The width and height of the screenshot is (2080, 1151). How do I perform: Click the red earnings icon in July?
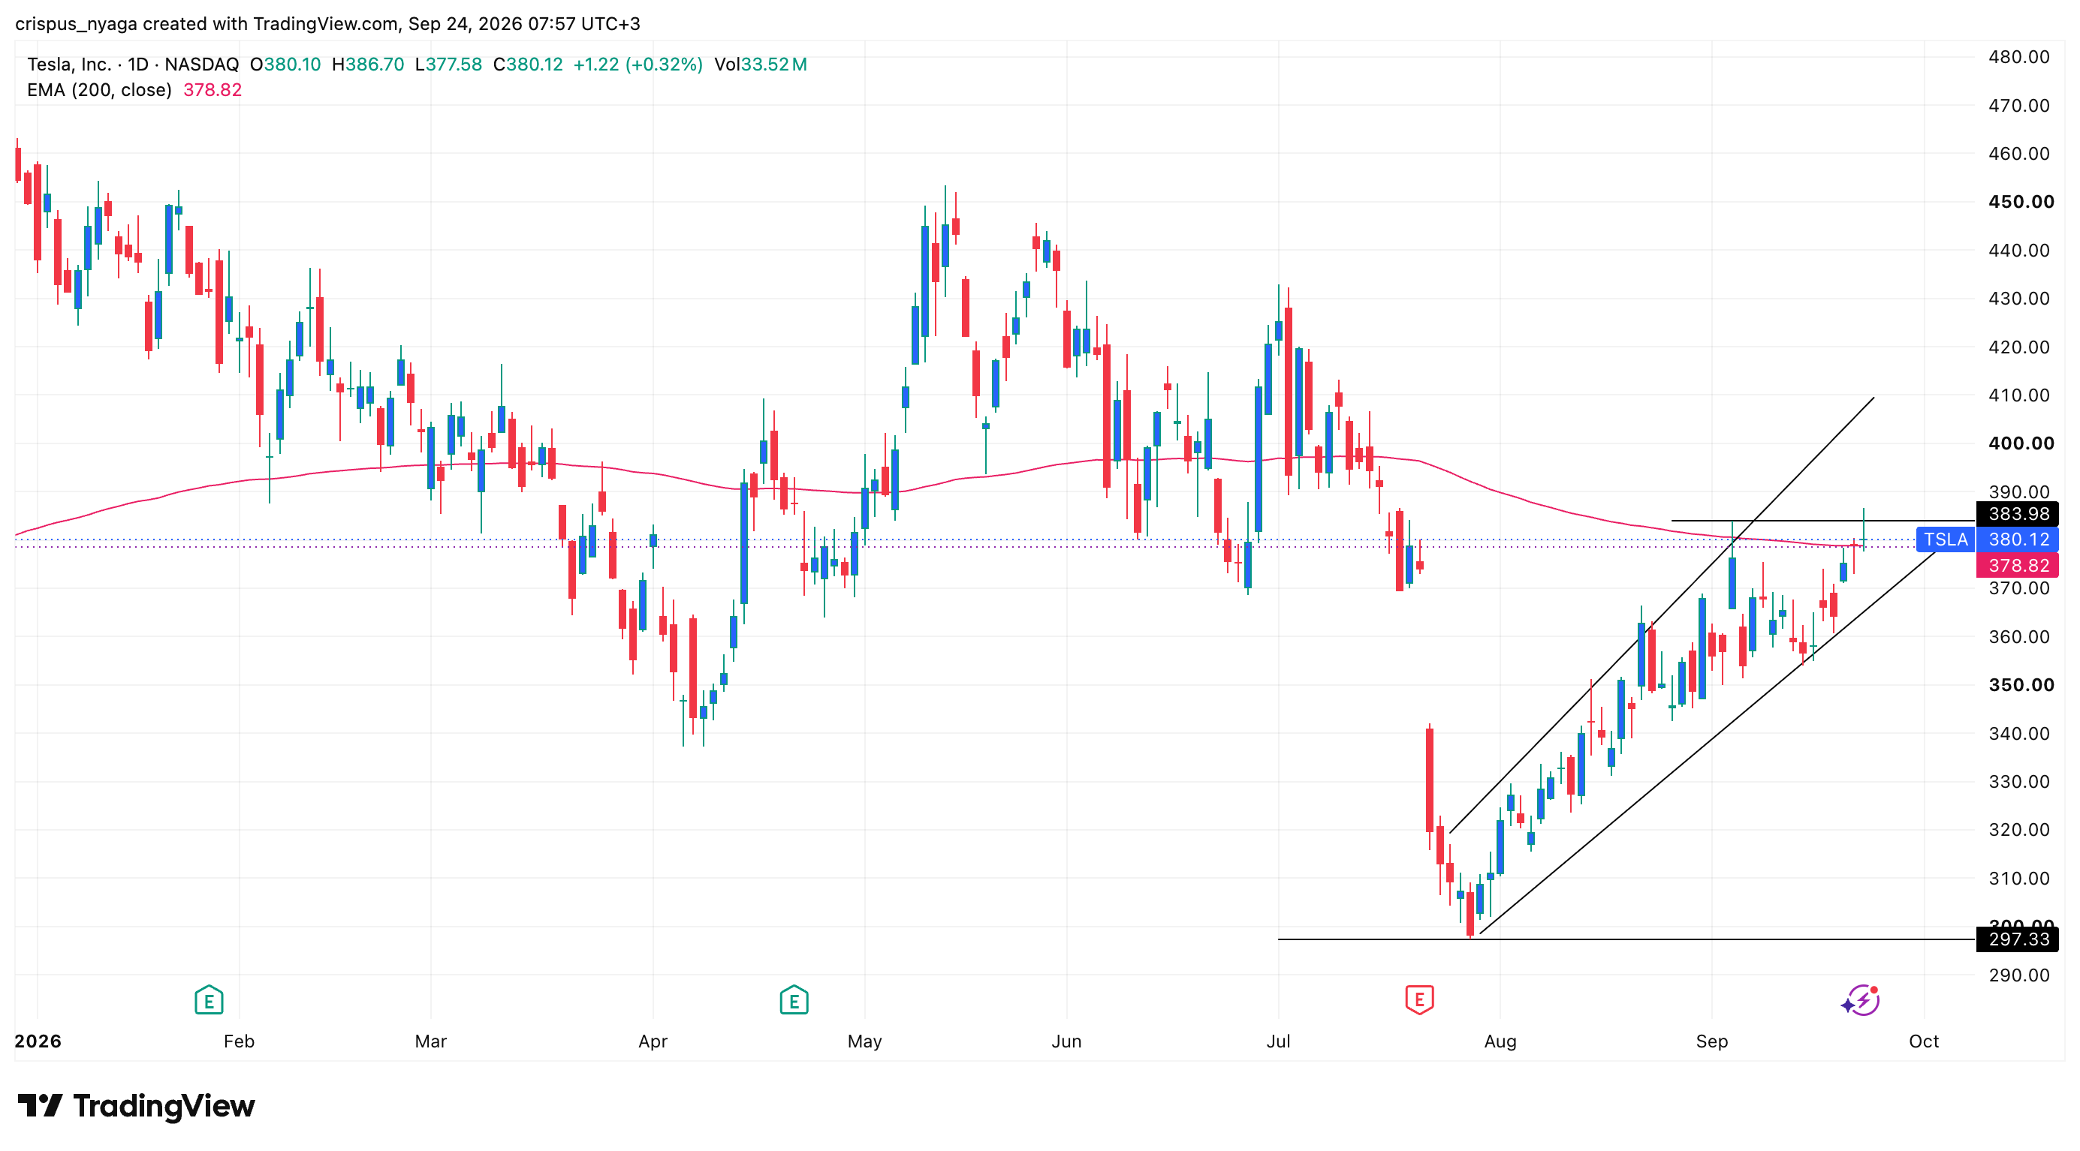pyautogui.click(x=1418, y=999)
